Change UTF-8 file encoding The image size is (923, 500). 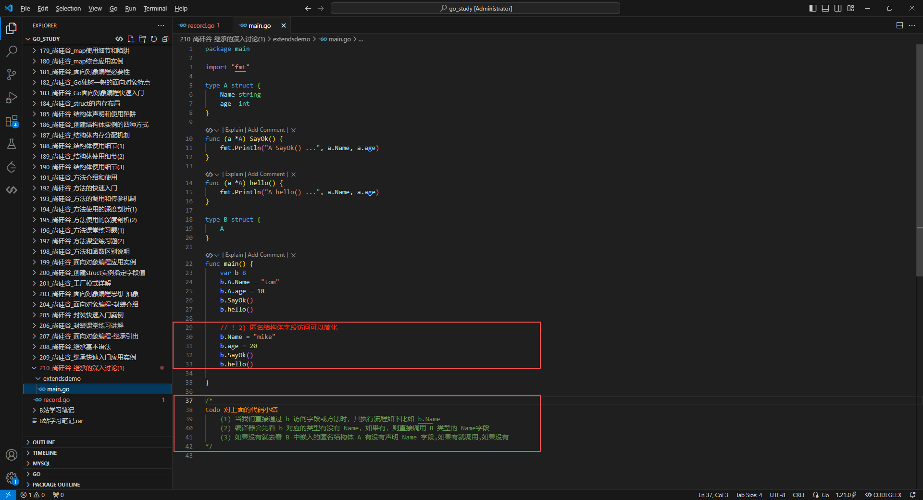(777, 495)
